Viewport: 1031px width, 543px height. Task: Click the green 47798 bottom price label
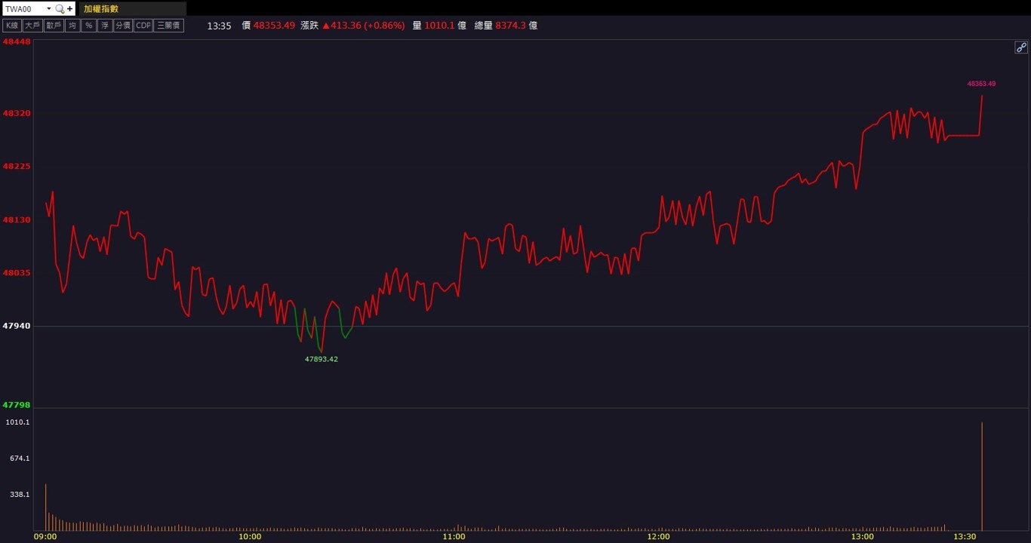click(17, 405)
